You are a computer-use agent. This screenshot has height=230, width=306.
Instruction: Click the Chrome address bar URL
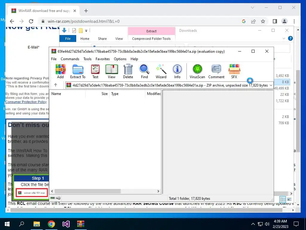[84, 21]
